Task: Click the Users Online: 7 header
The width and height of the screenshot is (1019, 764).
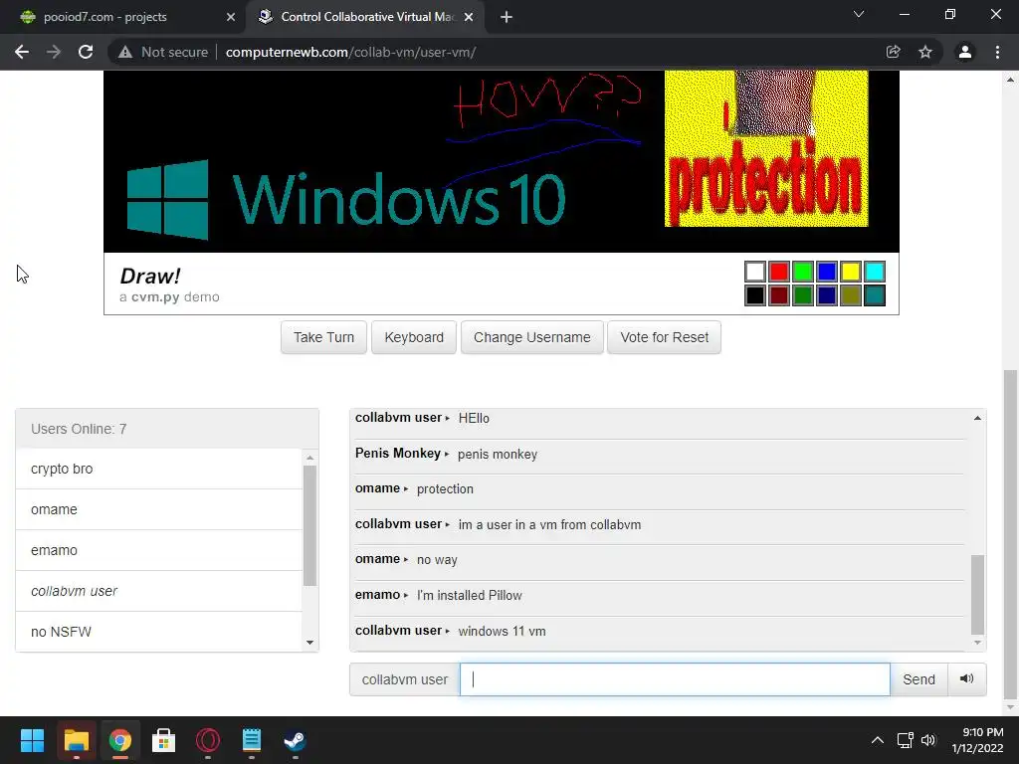Action: click(x=167, y=429)
